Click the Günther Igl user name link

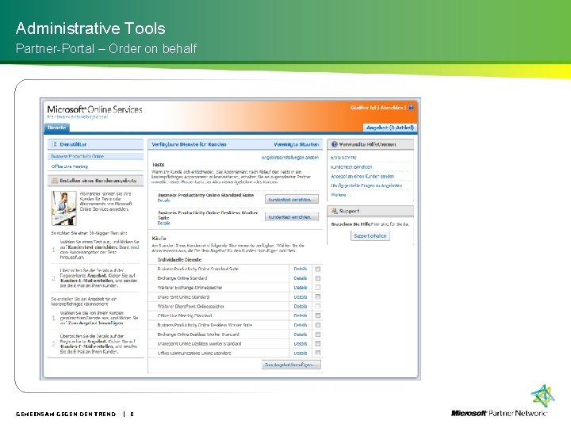tap(363, 108)
